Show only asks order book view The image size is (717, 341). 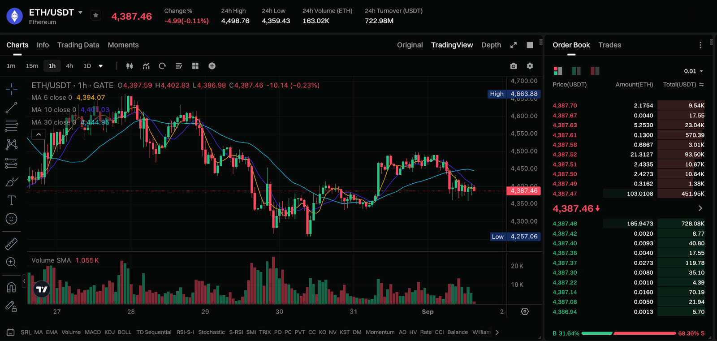tap(595, 71)
